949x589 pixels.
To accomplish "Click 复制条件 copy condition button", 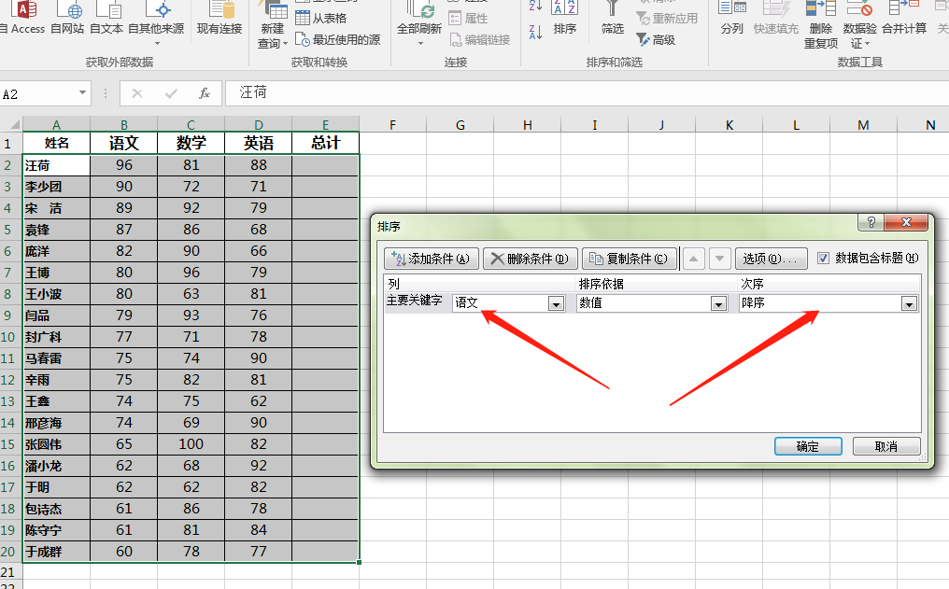I will (630, 259).
